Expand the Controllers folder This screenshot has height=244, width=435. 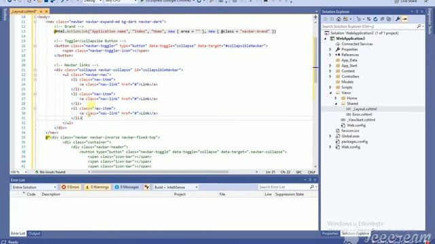(330, 77)
